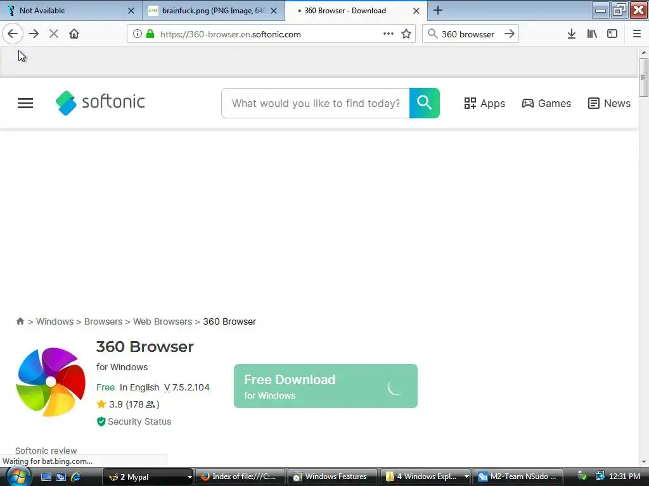Go forward one page
649x486 pixels.
tap(34, 34)
